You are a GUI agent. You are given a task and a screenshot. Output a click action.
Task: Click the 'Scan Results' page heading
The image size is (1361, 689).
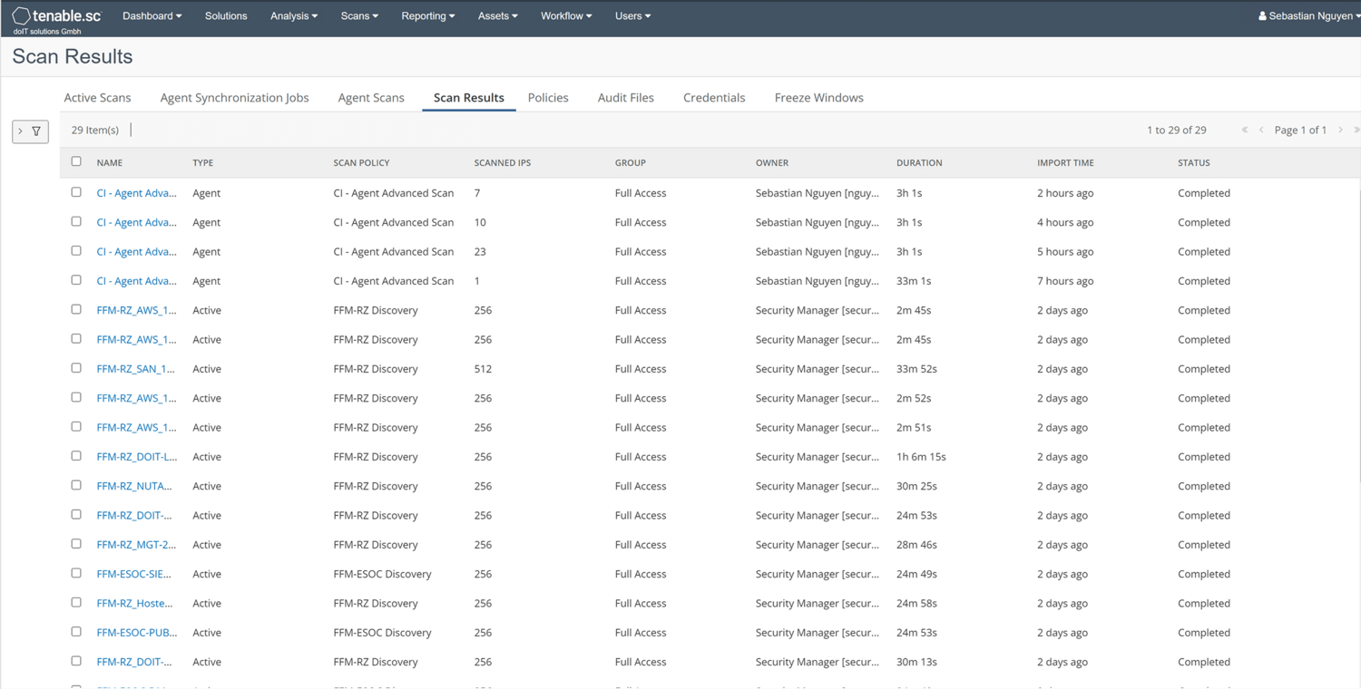tap(73, 57)
